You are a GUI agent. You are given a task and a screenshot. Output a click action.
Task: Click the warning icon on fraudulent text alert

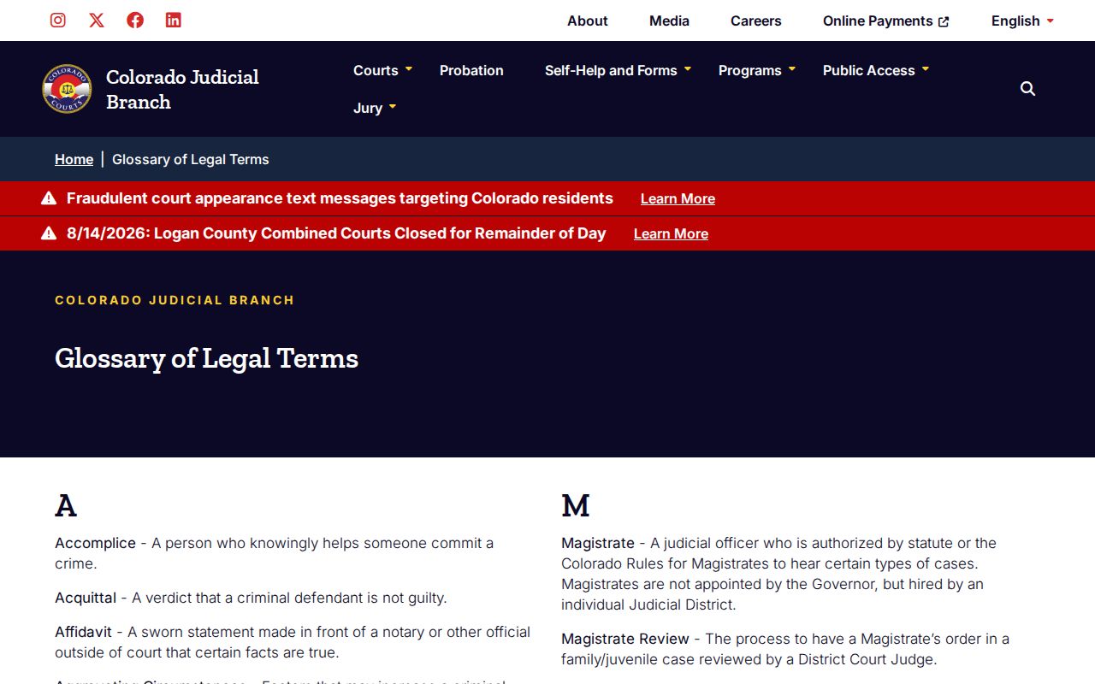point(49,198)
